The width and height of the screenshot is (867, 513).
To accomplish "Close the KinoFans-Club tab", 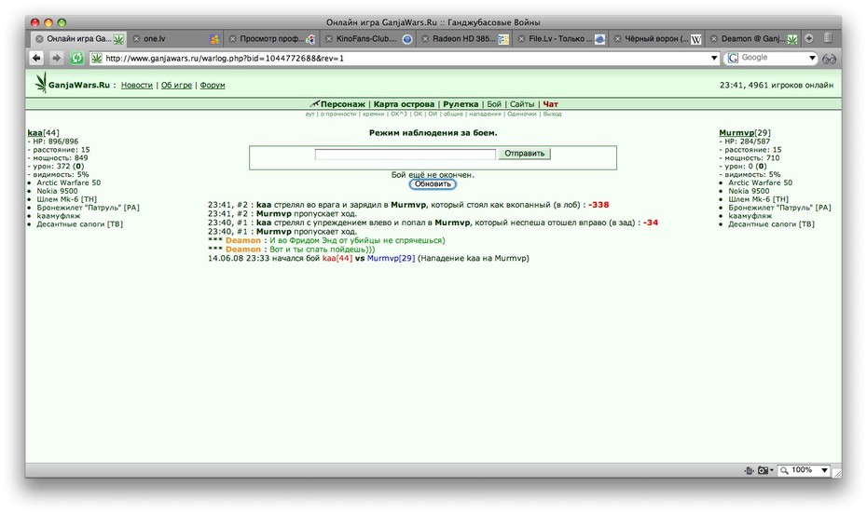I will [x=329, y=39].
